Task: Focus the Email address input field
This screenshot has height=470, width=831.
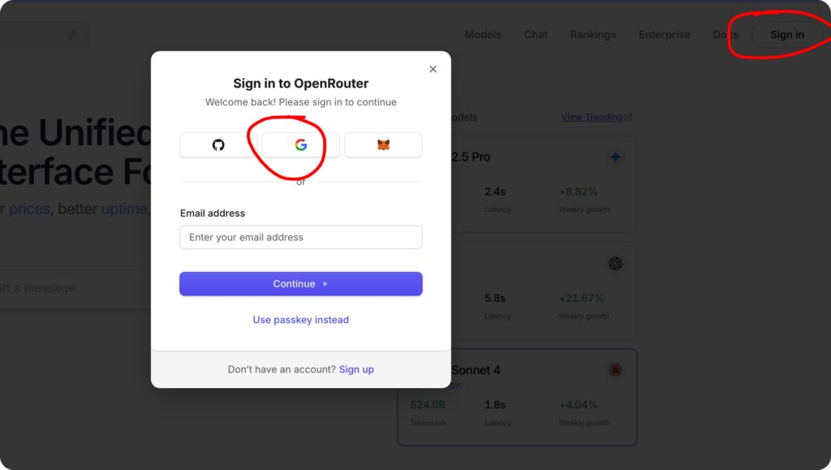Action: pos(301,237)
